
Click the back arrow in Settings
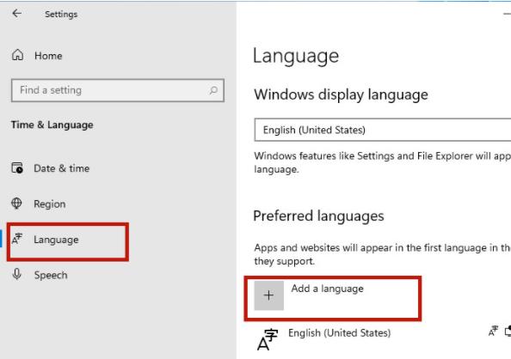(x=16, y=14)
